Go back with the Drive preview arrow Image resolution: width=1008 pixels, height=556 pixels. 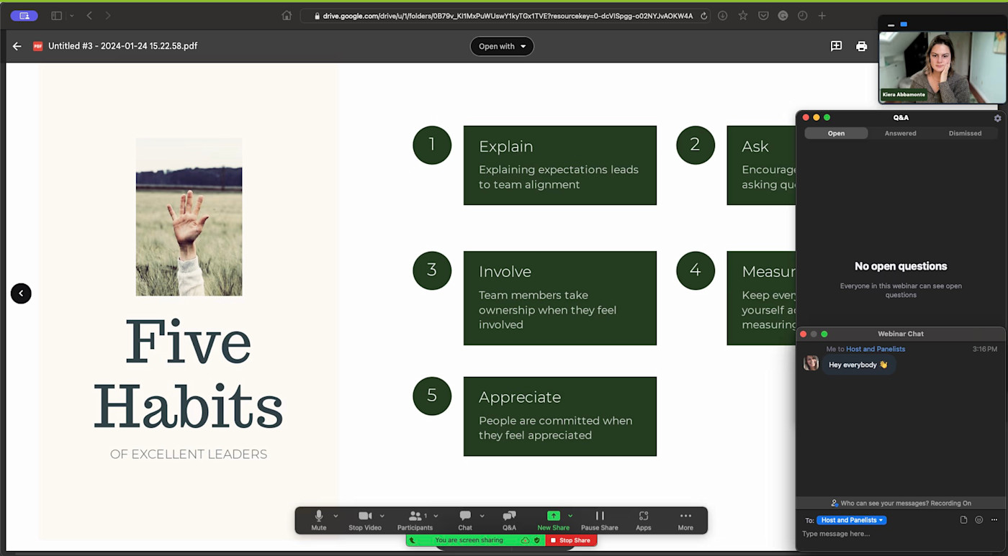pyautogui.click(x=17, y=46)
